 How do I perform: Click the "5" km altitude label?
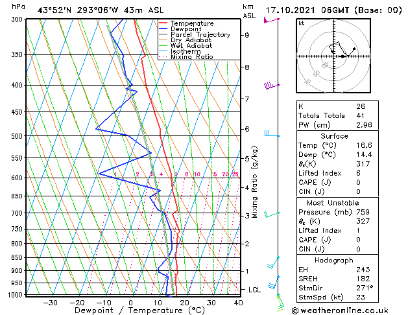(247, 159)
